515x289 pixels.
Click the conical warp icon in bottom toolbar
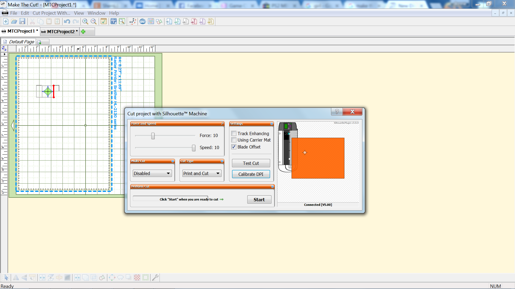tap(120, 277)
